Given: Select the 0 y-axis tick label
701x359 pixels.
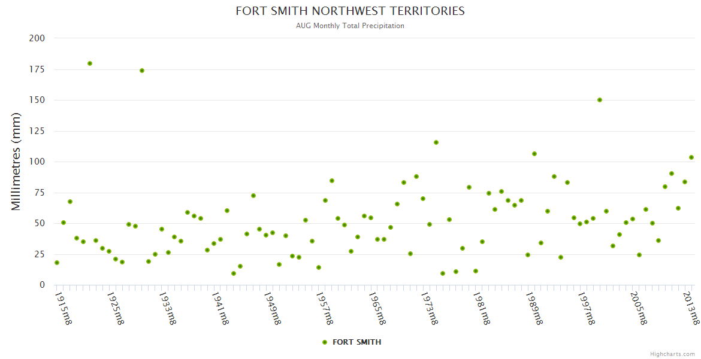Looking at the screenshot, I should 42,285.
